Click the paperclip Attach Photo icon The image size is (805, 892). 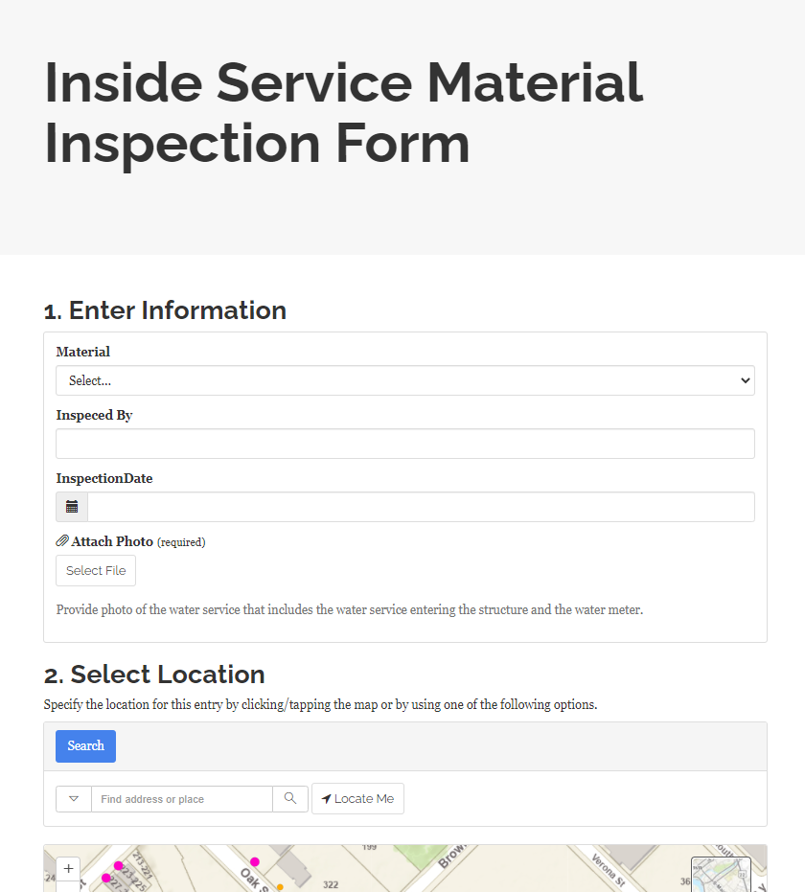(x=61, y=540)
